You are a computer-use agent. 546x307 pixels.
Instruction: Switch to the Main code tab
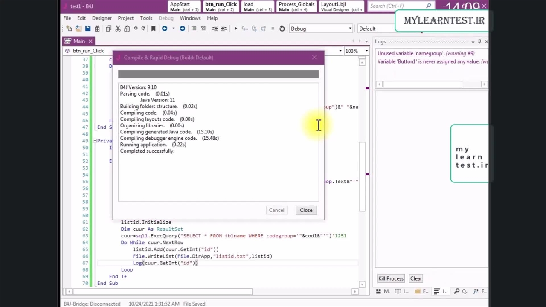(79, 41)
